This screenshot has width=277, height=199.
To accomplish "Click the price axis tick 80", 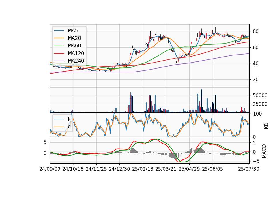I will tap(256, 32).
